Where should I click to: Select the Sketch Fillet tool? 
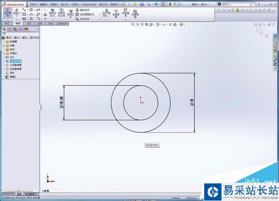click(38, 19)
